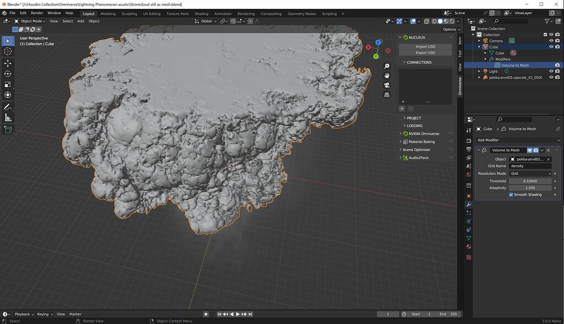Adjust the Threshold value slider
This screenshot has width=564, height=324.
point(529,181)
